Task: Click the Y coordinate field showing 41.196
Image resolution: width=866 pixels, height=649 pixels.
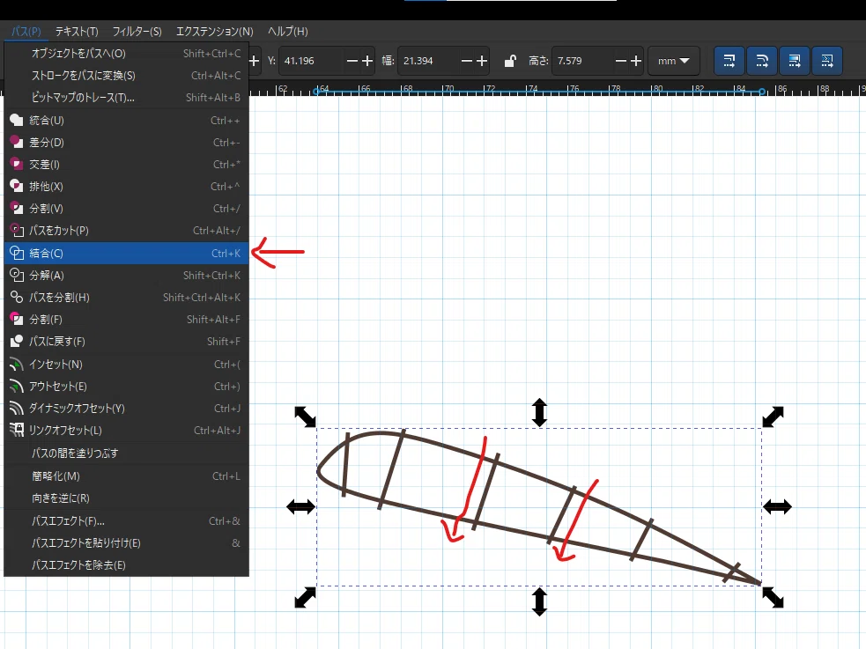Action: coord(310,61)
